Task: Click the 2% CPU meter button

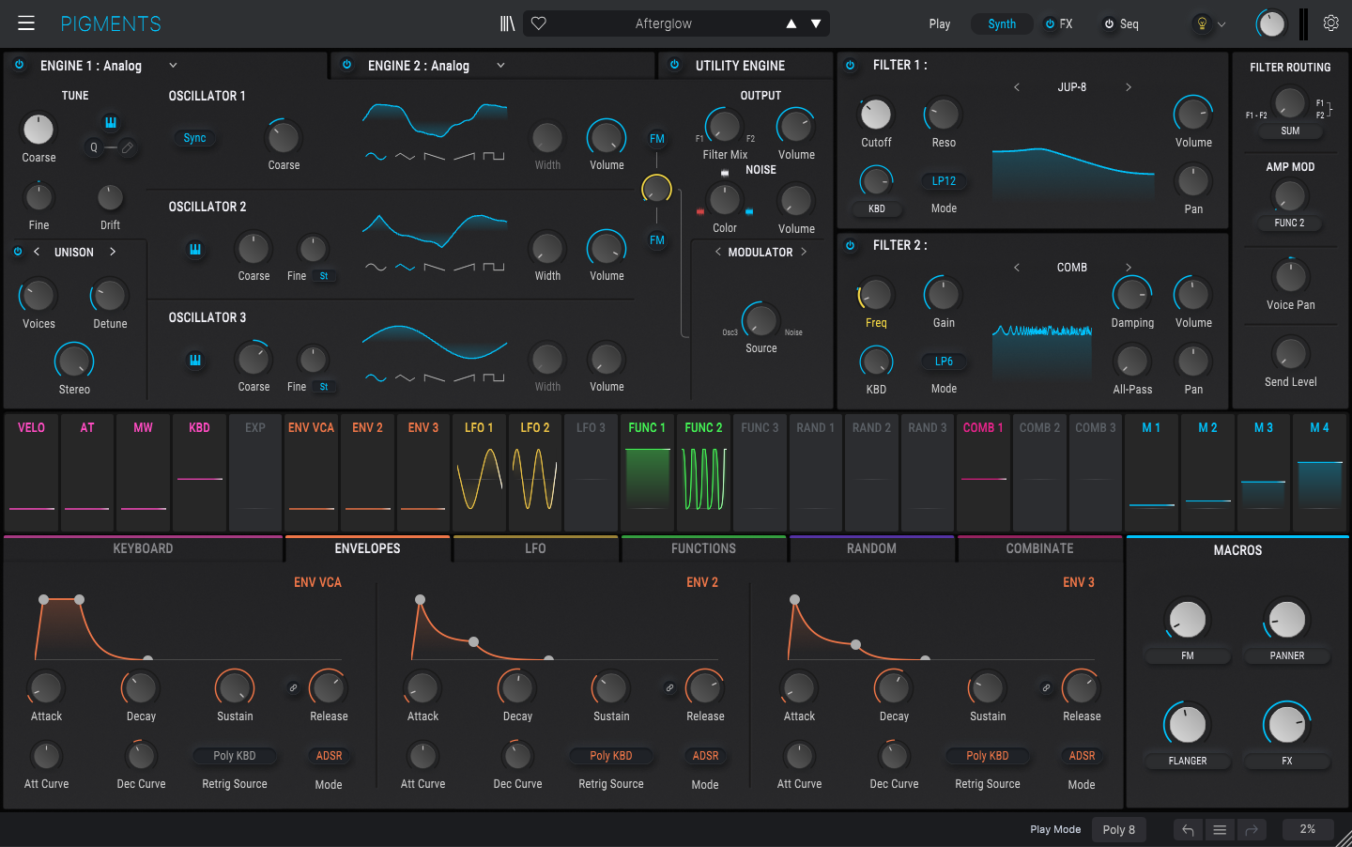Action: click(x=1308, y=830)
